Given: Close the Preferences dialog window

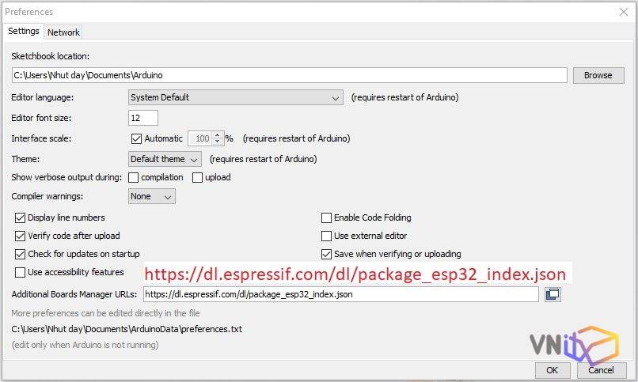Looking at the screenshot, I should [623, 12].
